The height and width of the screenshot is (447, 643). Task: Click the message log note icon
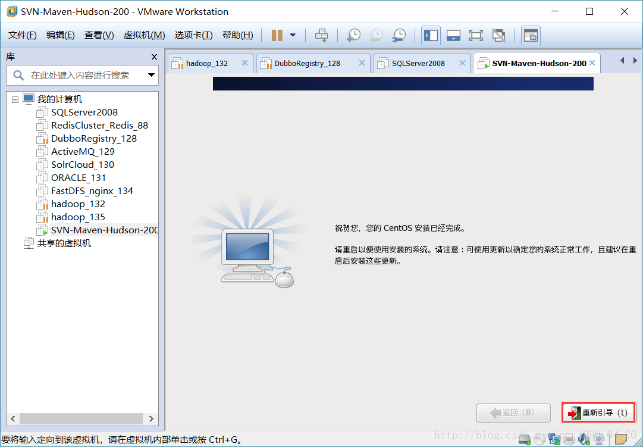click(621, 440)
